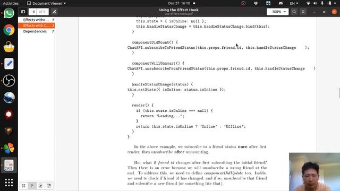This screenshot has height=191, width=340.
Task: Open the blue sphere app in dock
Action: (9, 98)
